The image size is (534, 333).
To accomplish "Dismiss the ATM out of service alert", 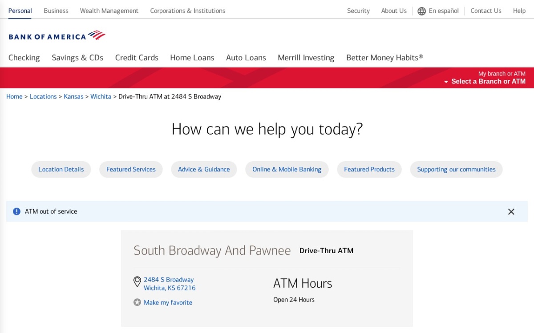I will (x=511, y=212).
